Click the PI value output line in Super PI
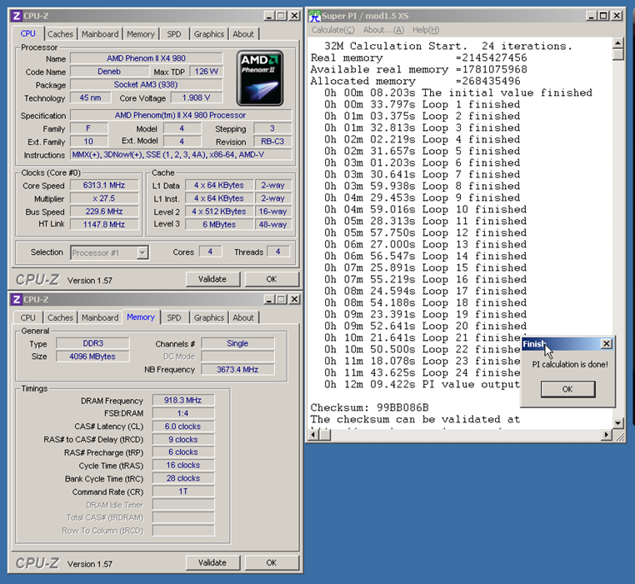The width and height of the screenshot is (635, 584). tap(422, 384)
